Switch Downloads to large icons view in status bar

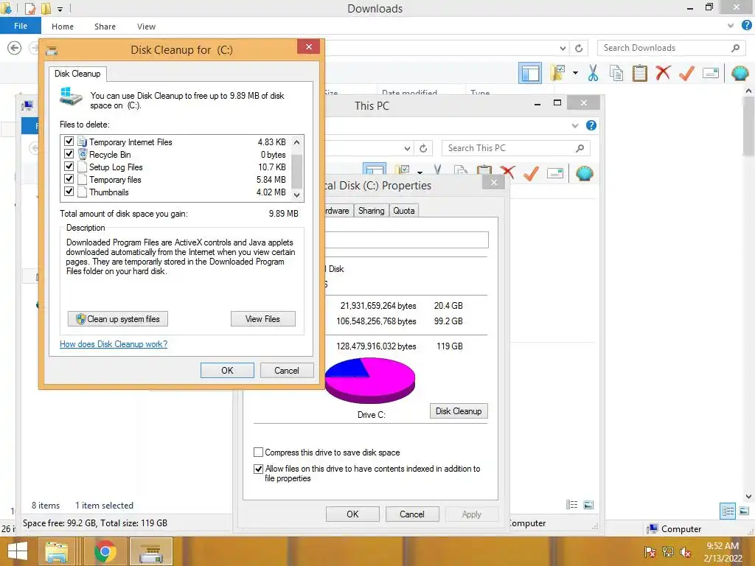pyautogui.click(x=744, y=511)
